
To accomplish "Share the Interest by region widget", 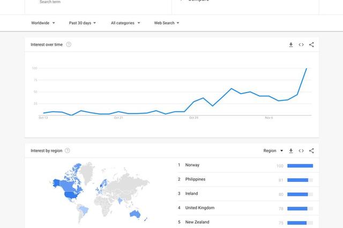I will click(x=311, y=151).
